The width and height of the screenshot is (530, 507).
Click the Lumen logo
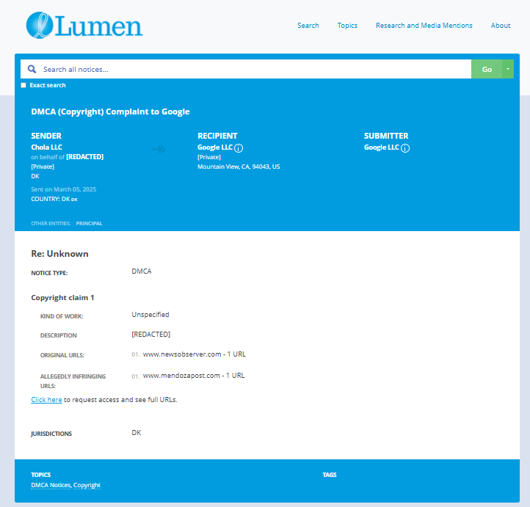click(x=84, y=26)
